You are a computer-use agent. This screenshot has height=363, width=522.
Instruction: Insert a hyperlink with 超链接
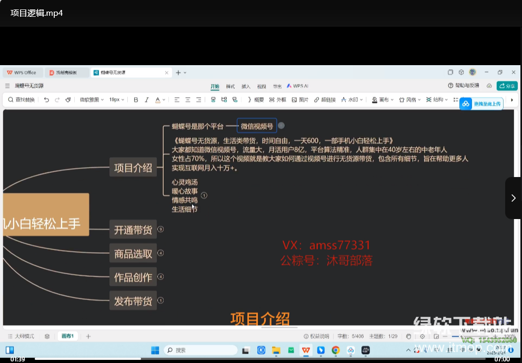325,100
